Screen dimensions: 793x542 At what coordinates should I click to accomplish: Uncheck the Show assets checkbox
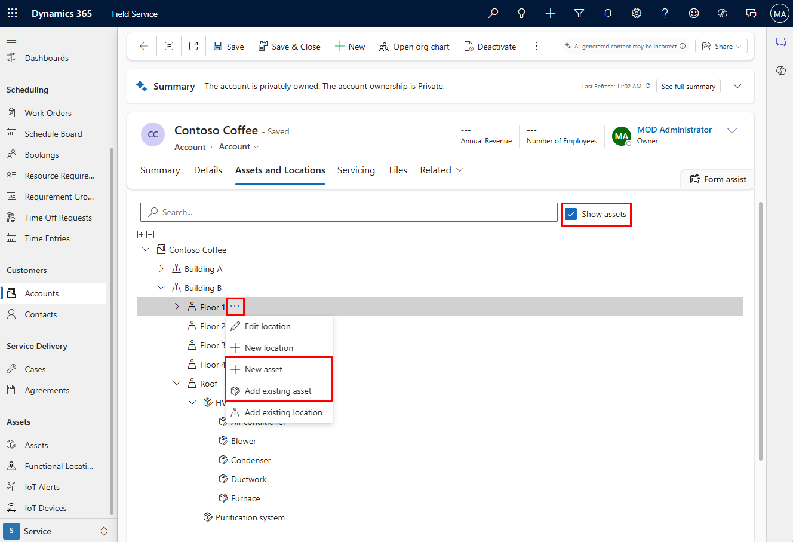[x=571, y=213]
